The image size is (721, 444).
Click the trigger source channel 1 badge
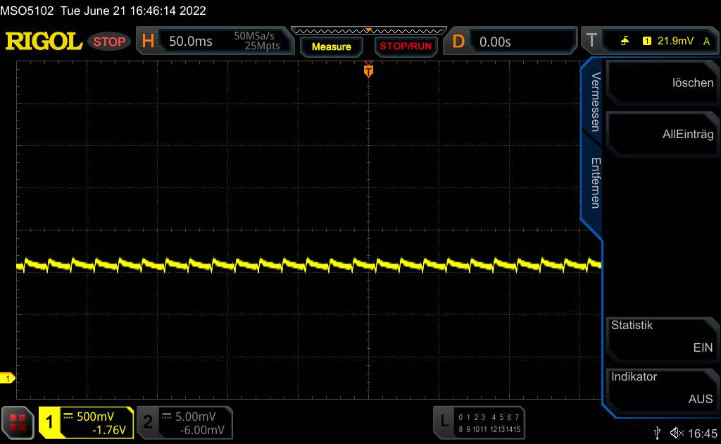pos(646,41)
